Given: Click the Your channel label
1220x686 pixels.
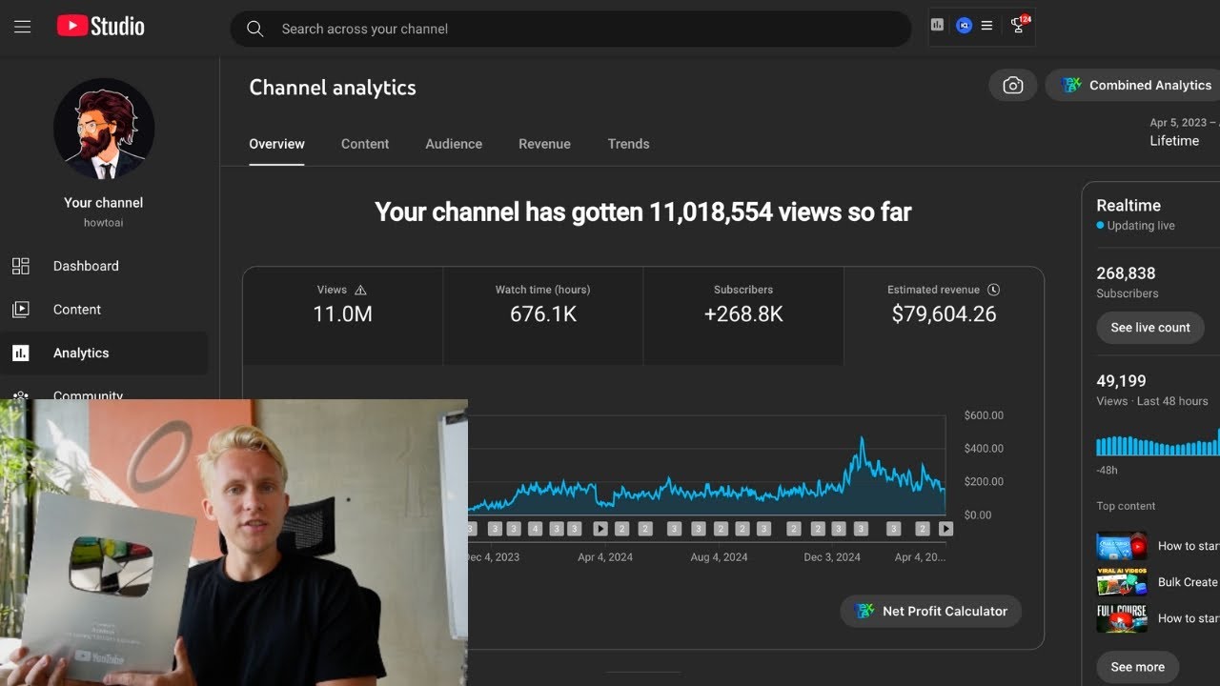Looking at the screenshot, I should [x=103, y=203].
